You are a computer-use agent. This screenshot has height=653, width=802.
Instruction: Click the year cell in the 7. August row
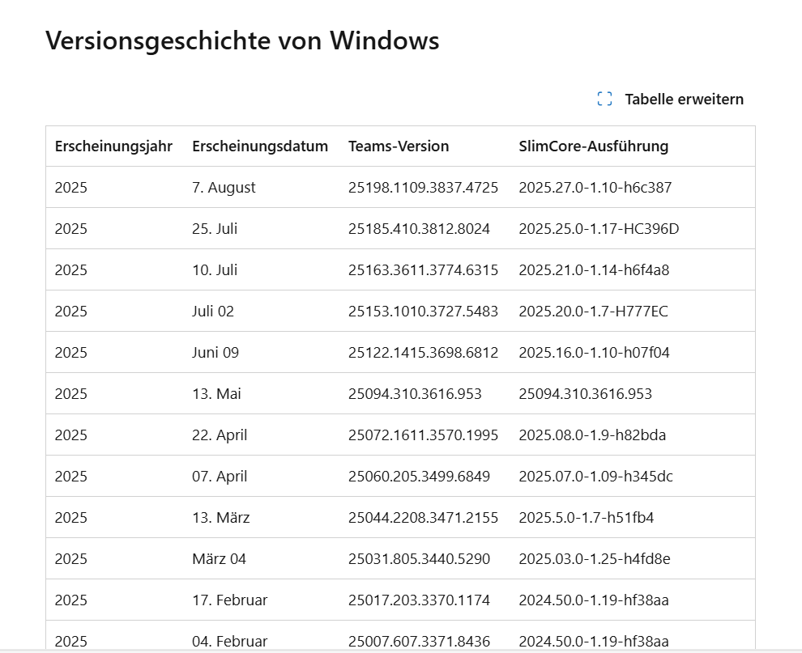[70, 188]
